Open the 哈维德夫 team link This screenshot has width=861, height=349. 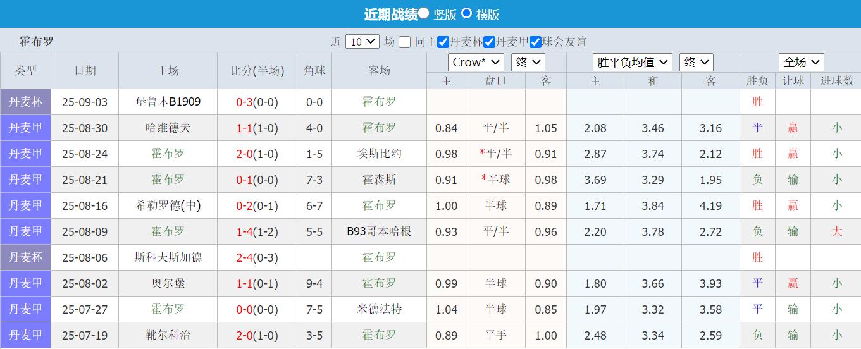168,128
